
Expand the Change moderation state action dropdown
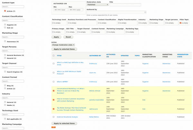tap(63, 45)
